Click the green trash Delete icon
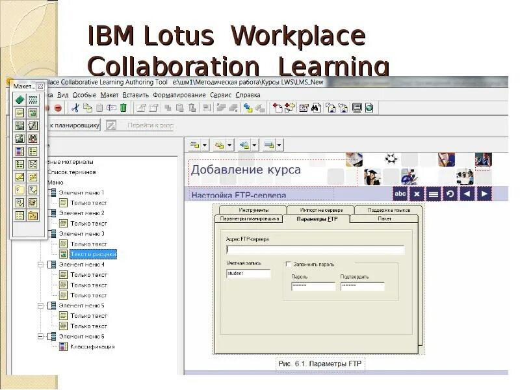The width and height of the screenshot is (520, 390). pyautogui.click(x=123, y=108)
